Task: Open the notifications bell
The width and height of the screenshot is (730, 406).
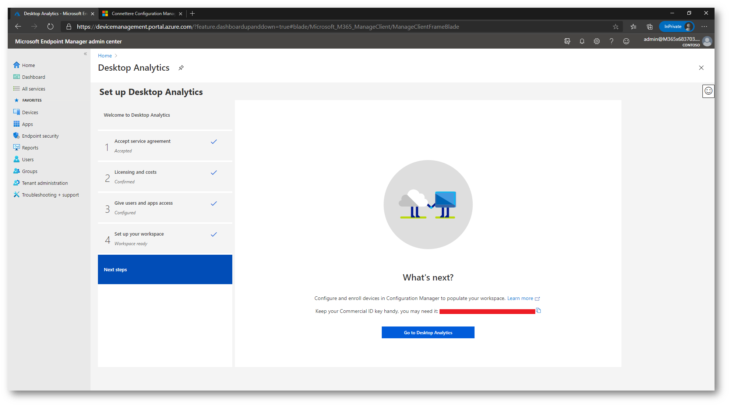Action: [x=582, y=41]
